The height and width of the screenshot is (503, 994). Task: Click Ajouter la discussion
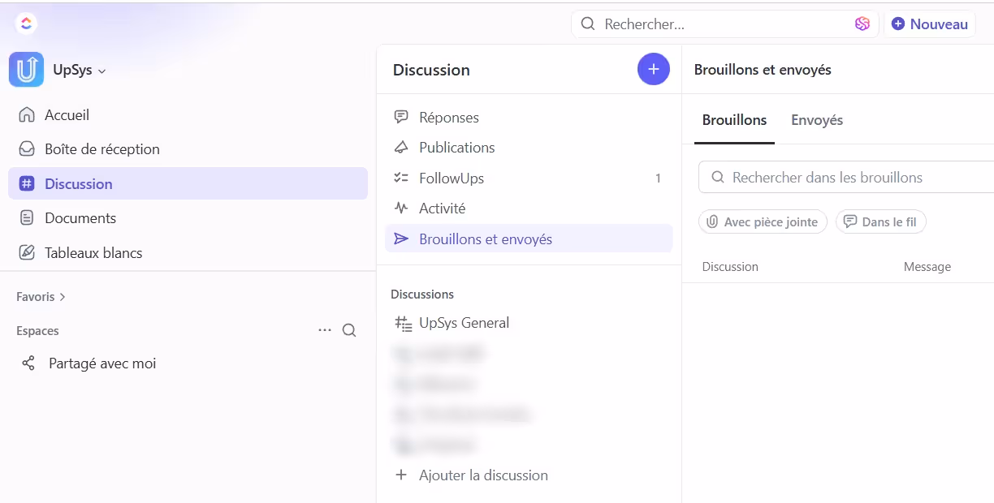coord(482,475)
